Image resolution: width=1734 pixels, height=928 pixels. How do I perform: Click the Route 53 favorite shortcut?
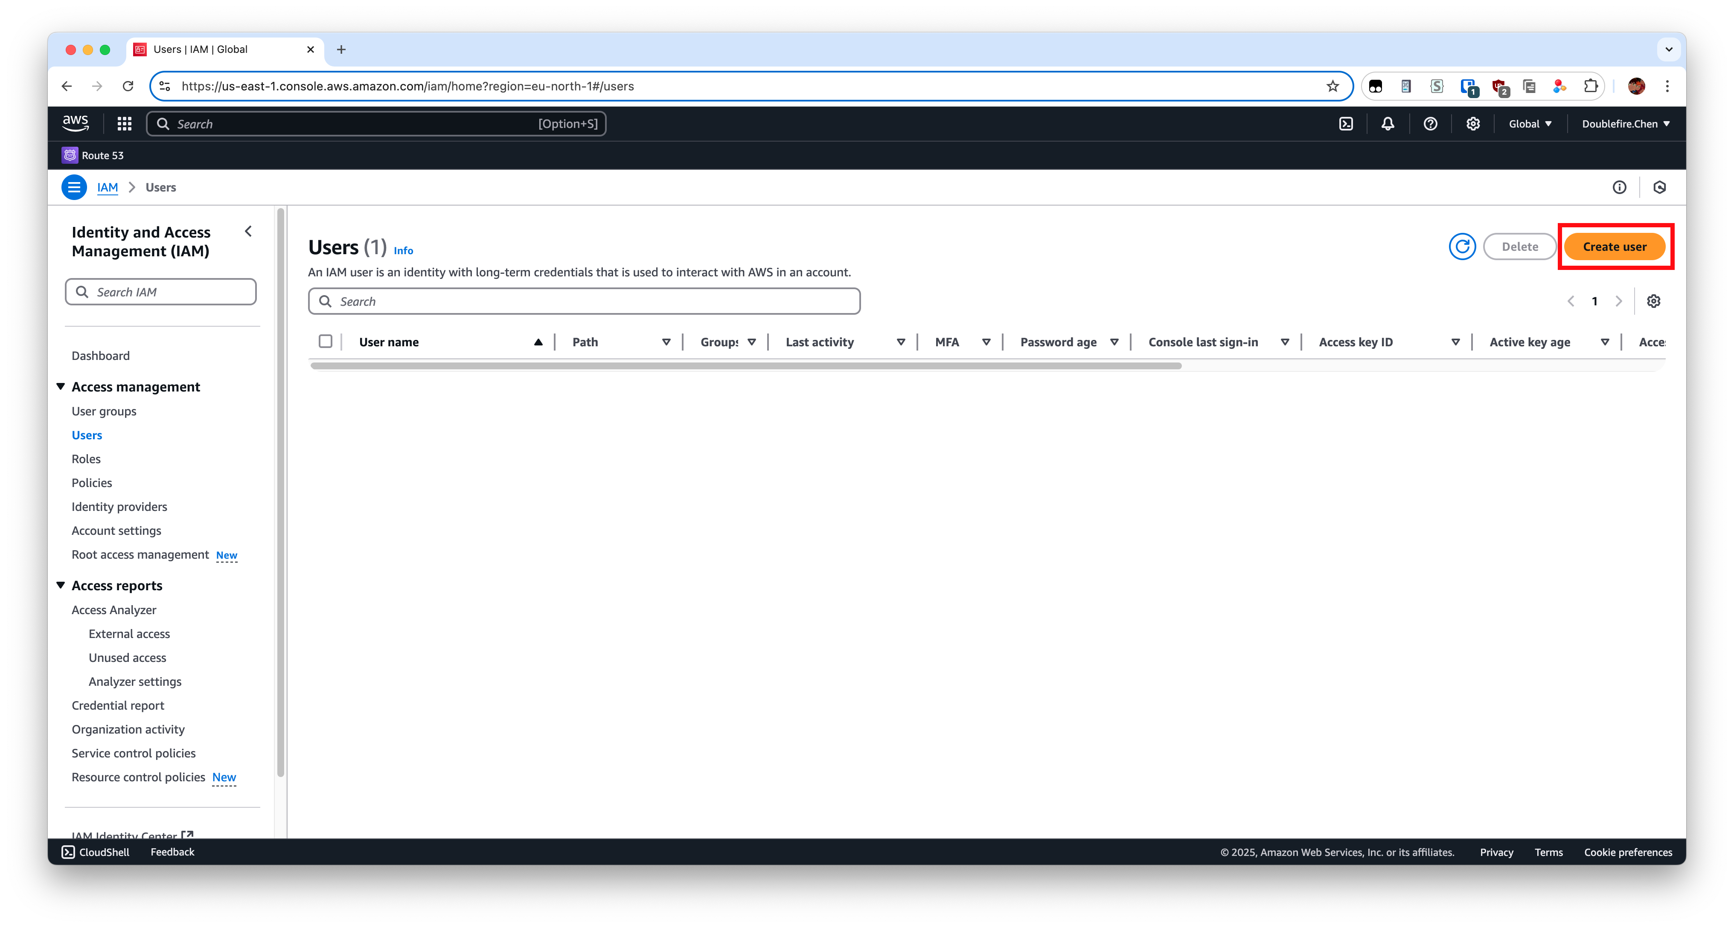[93, 156]
